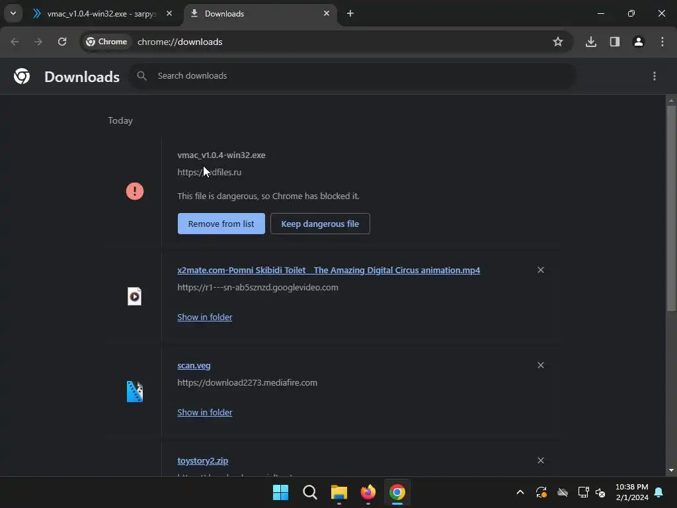Click the red dangerous file warning icon

135,191
